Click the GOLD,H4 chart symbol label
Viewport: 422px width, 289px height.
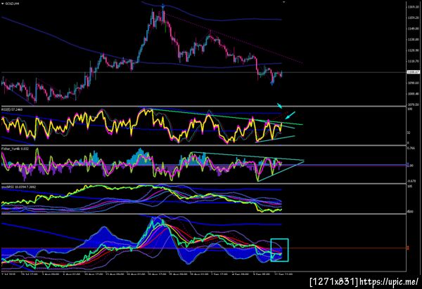[12, 4]
